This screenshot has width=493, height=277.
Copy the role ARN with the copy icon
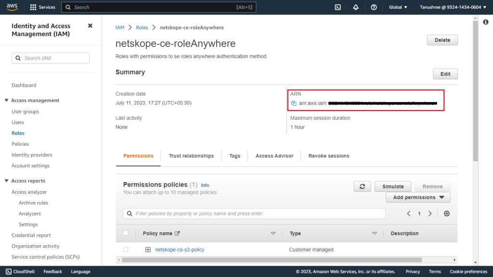click(294, 103)
